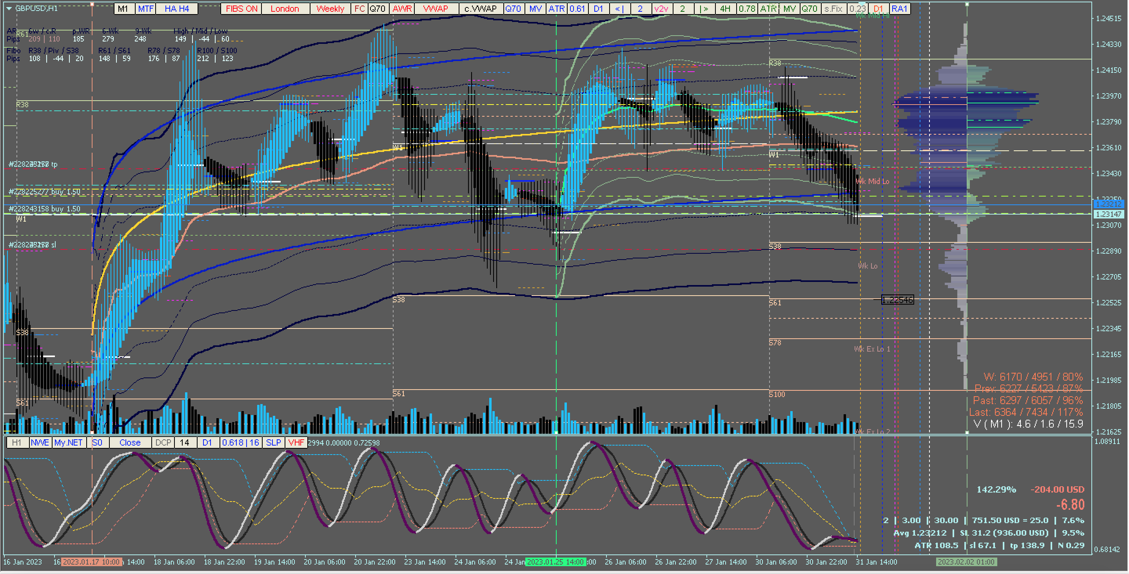The width and height of the screenshot is (1129, 574).
Task: Toggle the HA H4 Heikin Ashi button
Action: (x=177, y=9)
